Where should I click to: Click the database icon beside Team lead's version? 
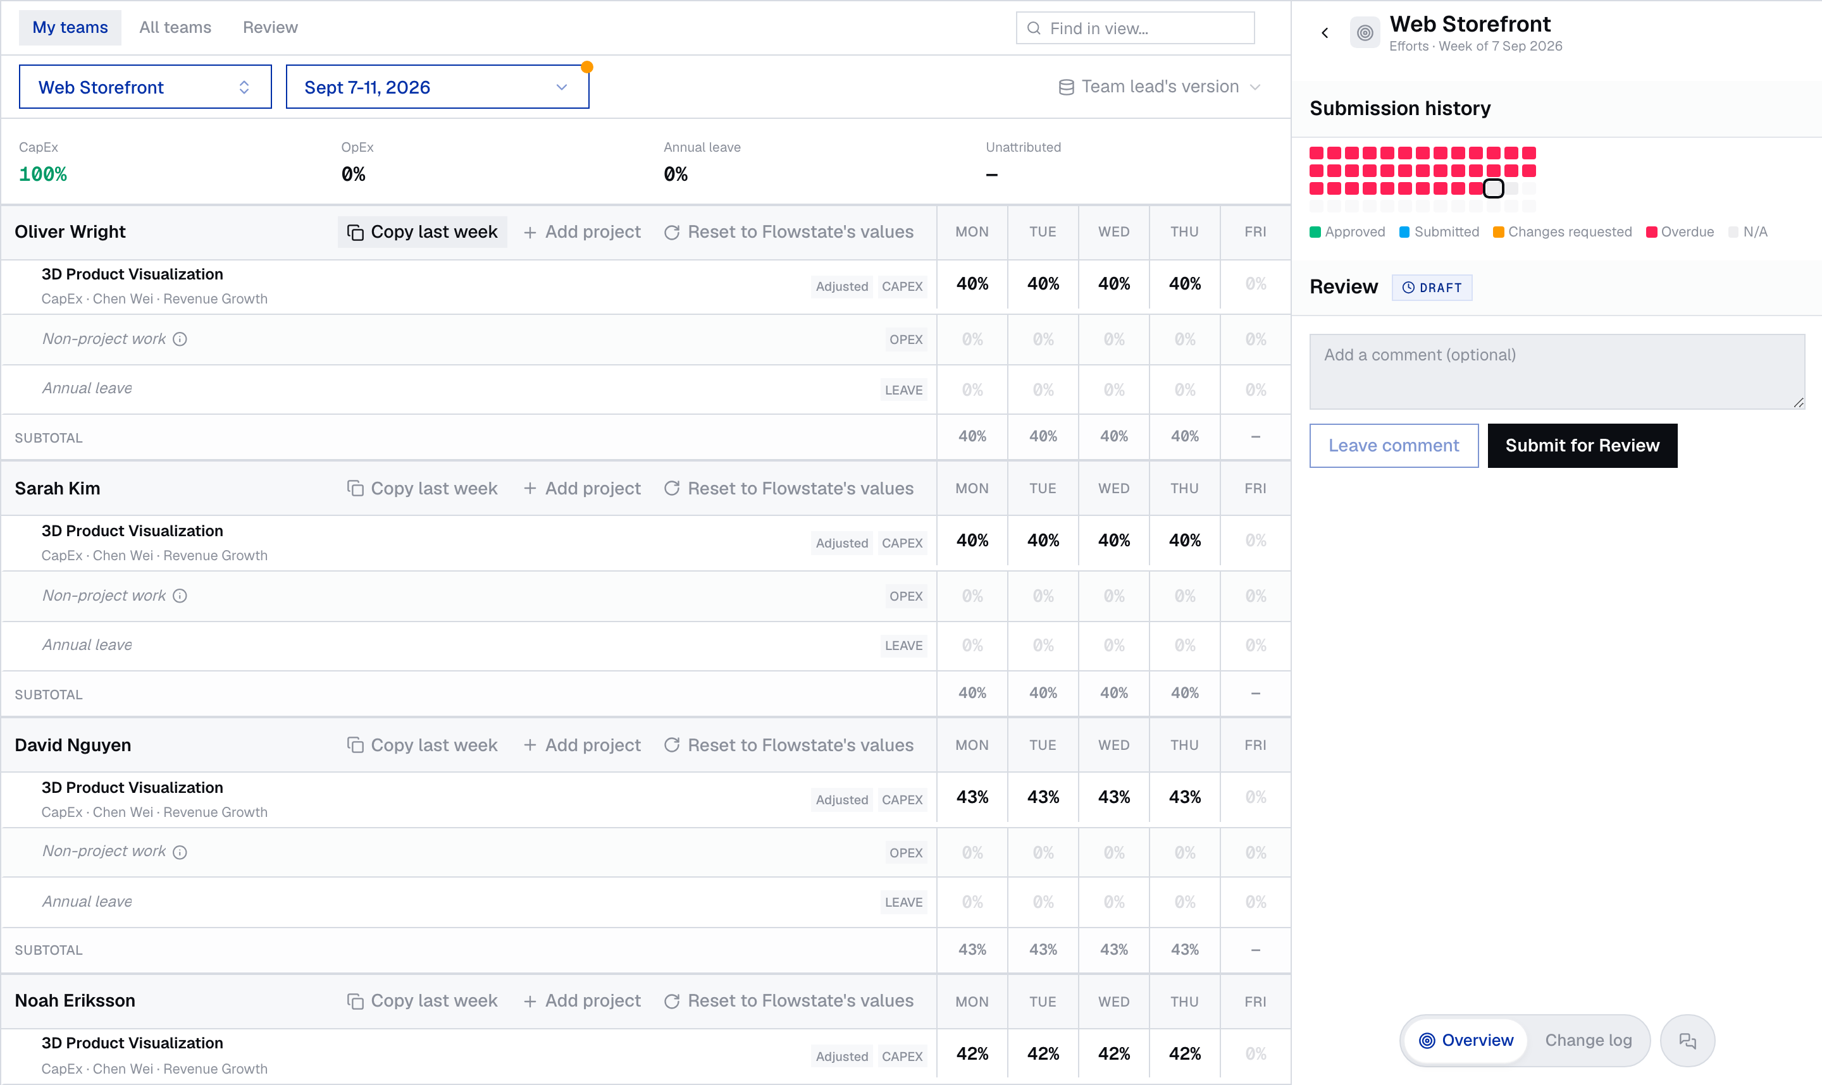(x=1067, y=87)
